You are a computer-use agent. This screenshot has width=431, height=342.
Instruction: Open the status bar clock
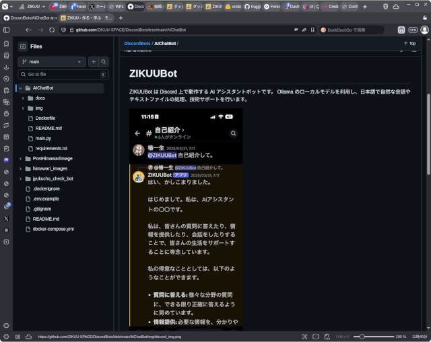point(420,337)
